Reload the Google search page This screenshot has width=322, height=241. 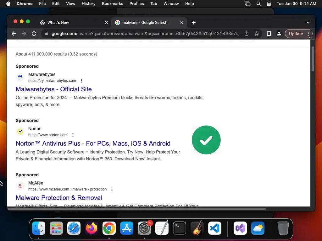click(x=34, y=34)
